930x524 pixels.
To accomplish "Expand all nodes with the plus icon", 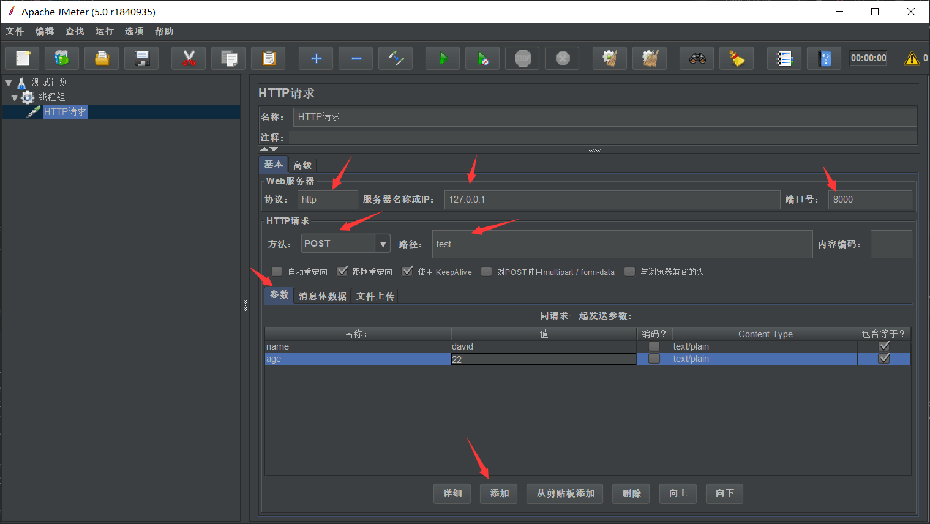I will (x=316, y=58).
